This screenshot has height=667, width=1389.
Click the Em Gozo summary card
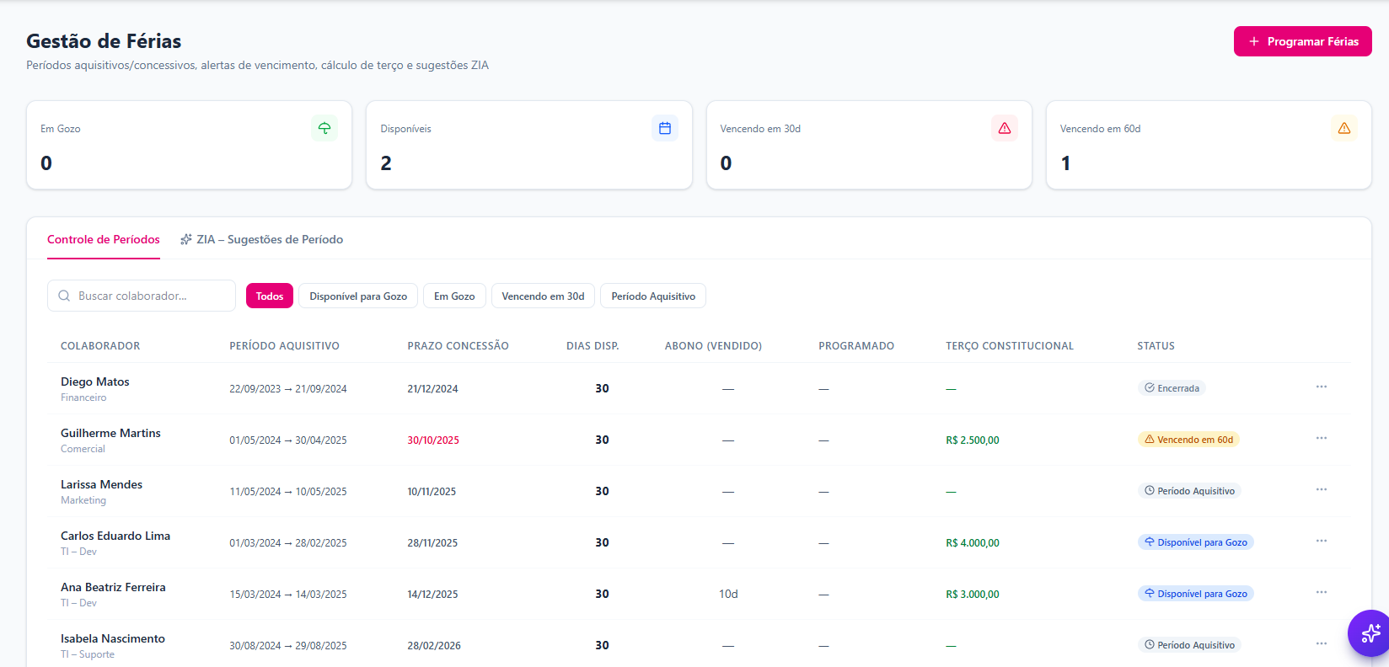click(x=190, y=145)
